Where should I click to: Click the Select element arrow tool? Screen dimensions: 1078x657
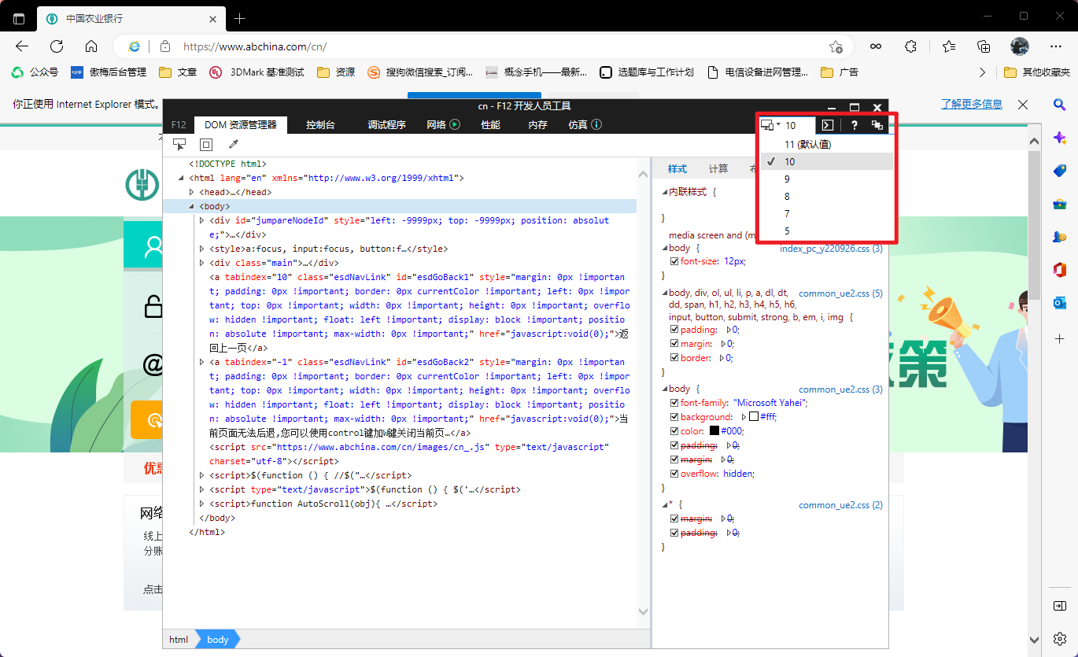[179, 145]
